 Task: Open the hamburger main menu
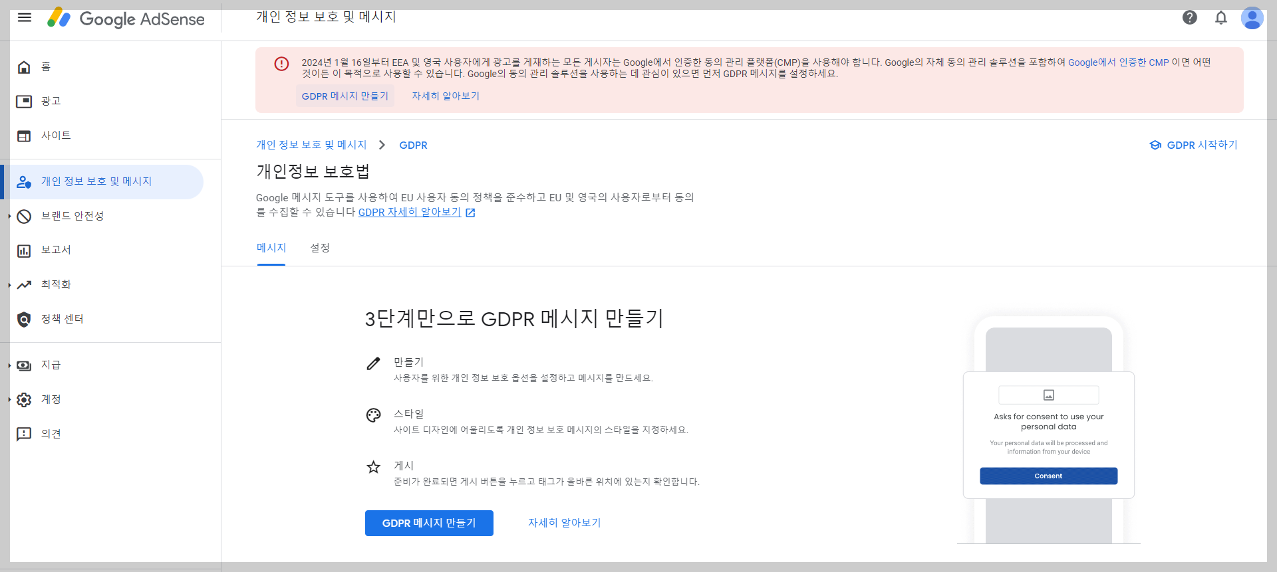(x=25, y=17)
